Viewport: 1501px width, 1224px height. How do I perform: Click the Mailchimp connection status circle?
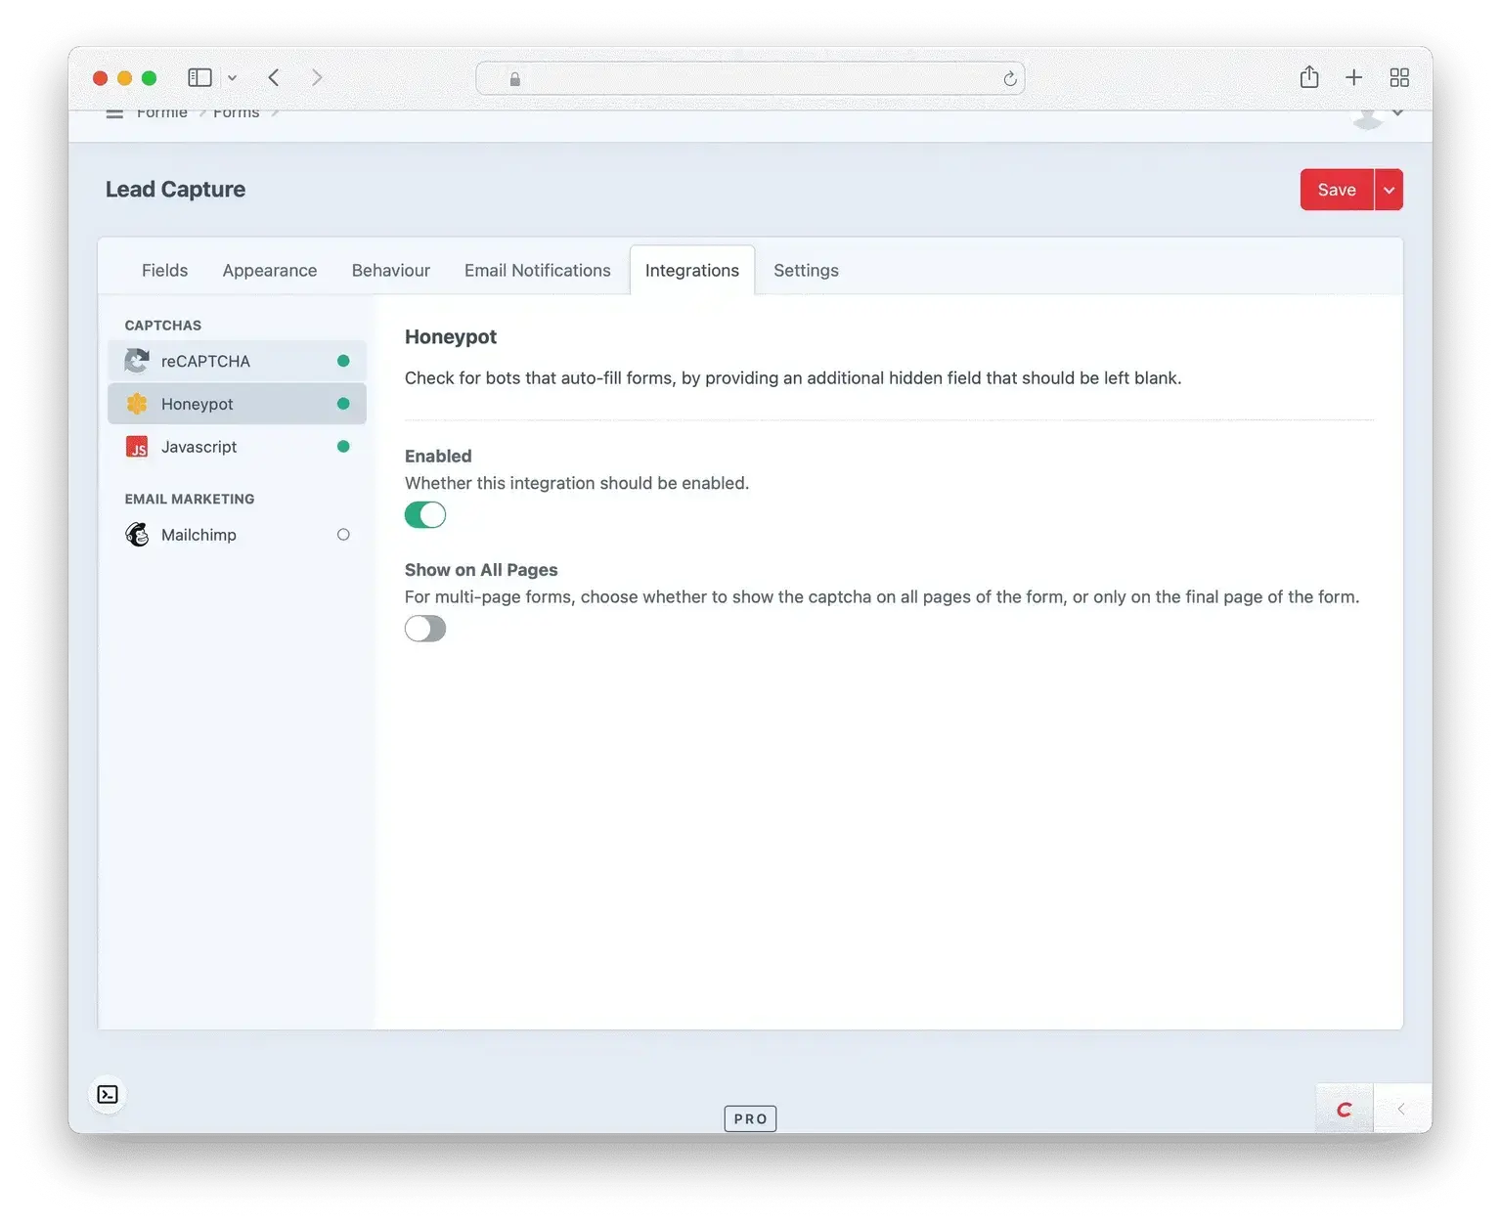click(343, 534)
